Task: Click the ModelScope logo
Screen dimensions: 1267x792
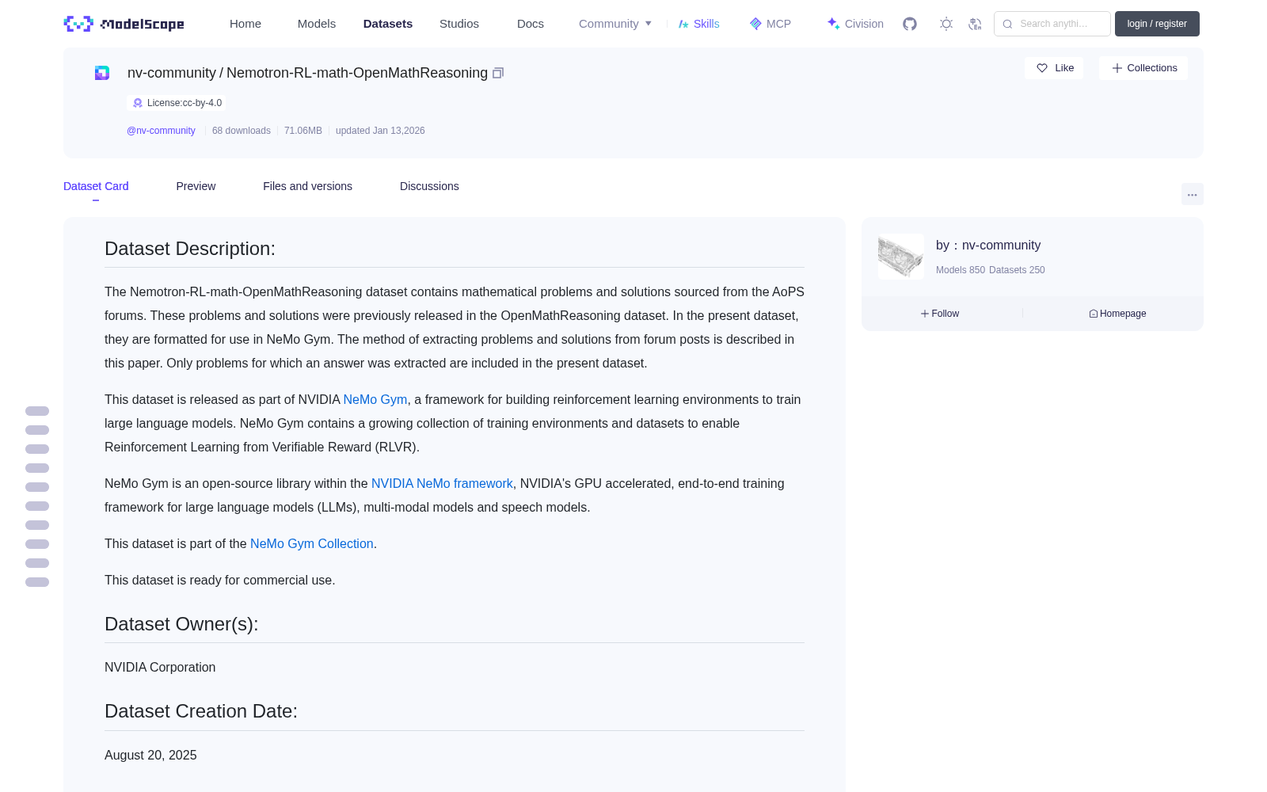Action: coord(124,24)
